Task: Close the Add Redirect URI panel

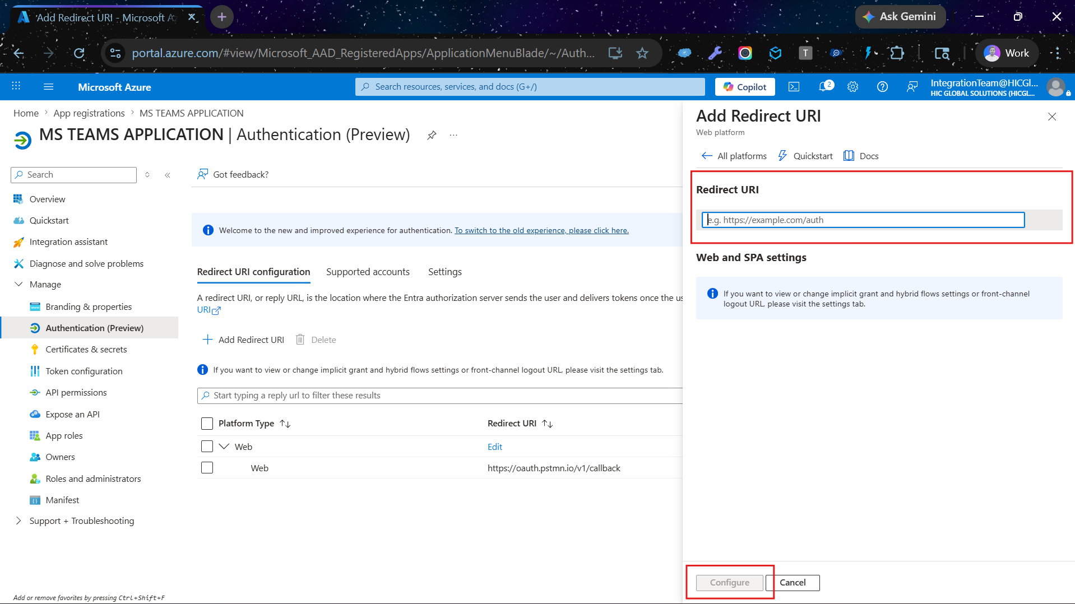Action: (1052, 117)
